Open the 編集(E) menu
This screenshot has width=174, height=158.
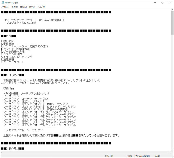[x=14, y=7]
